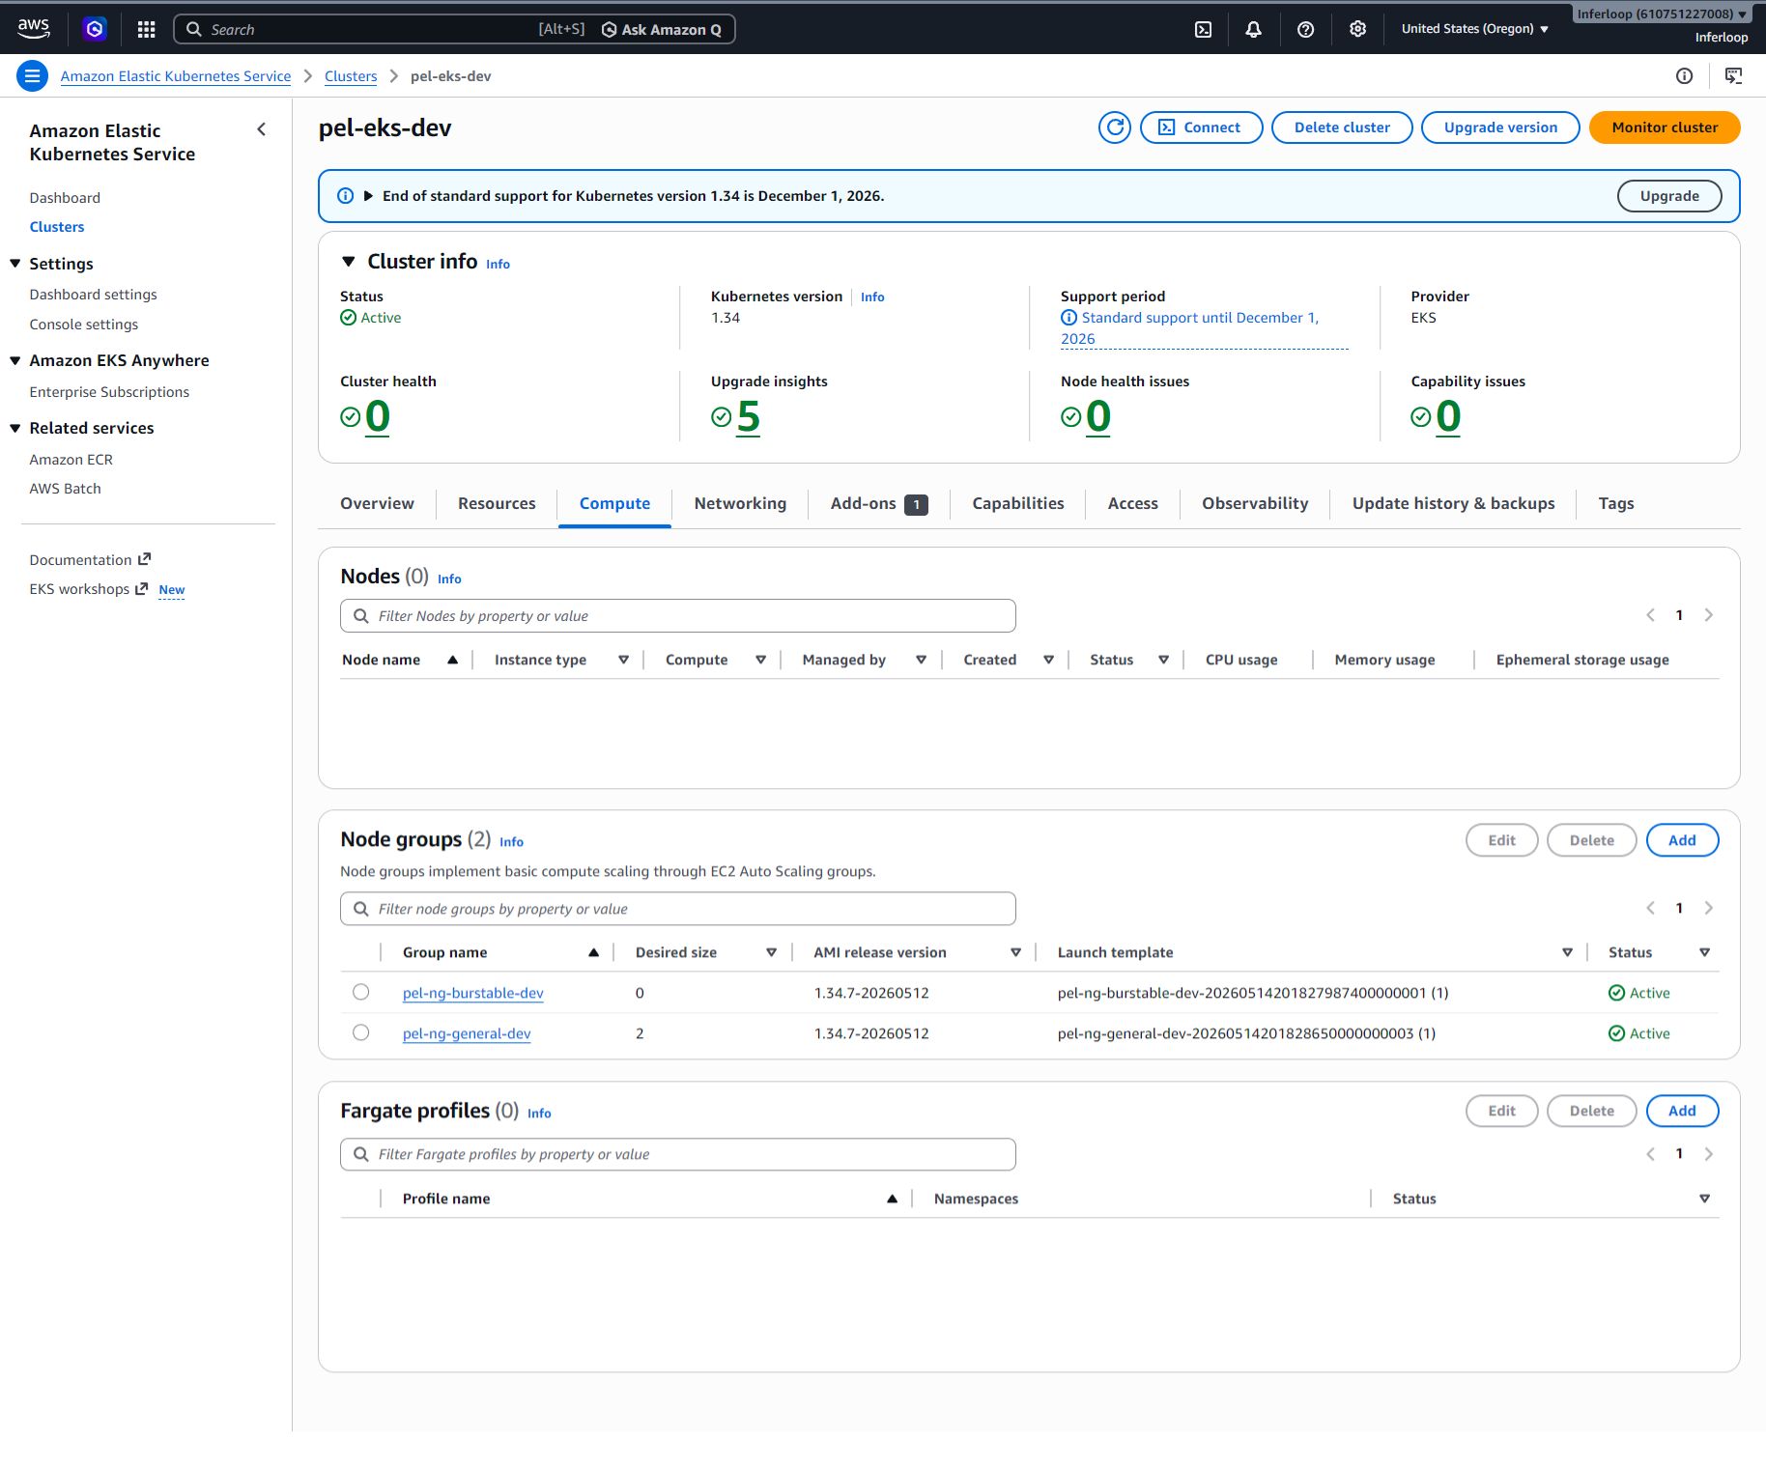This screenshot has width=1766, height=1468.
Task: Click the Delete cluster button
Action: [x=1342, y=127]
